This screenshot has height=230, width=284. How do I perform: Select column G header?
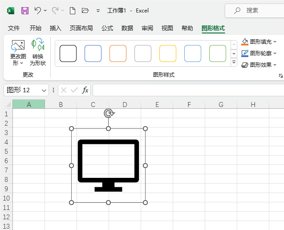coord(221,104)
